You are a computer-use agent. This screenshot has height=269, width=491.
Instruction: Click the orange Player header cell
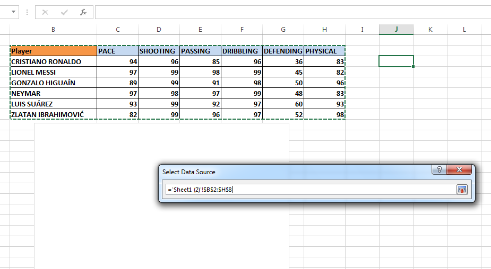[53, 51]
